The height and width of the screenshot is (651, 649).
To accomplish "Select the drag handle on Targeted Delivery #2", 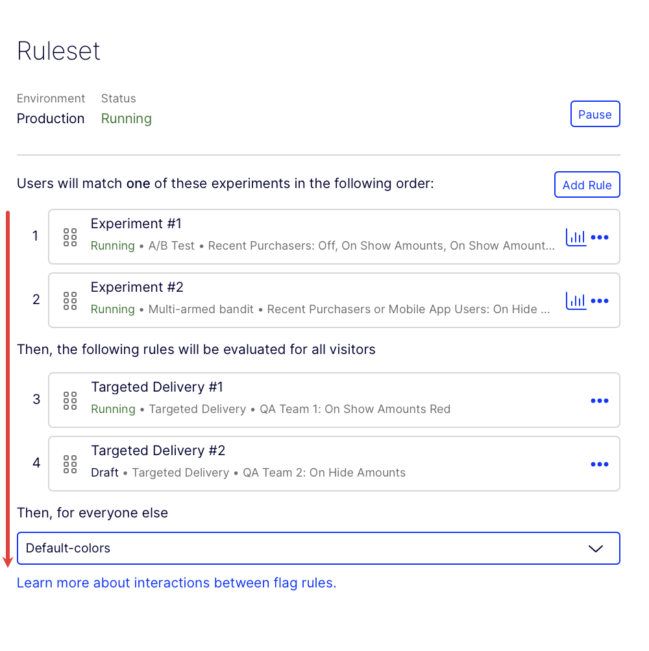I will click(x=70, y=464).
